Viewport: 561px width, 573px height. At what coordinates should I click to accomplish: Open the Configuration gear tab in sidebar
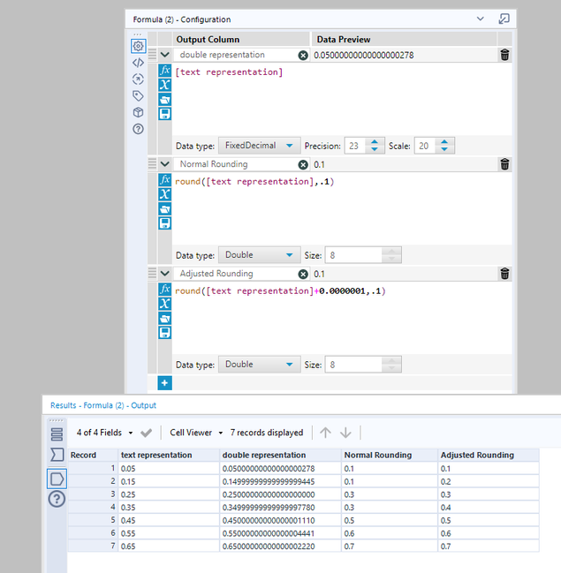click(138, 46)
